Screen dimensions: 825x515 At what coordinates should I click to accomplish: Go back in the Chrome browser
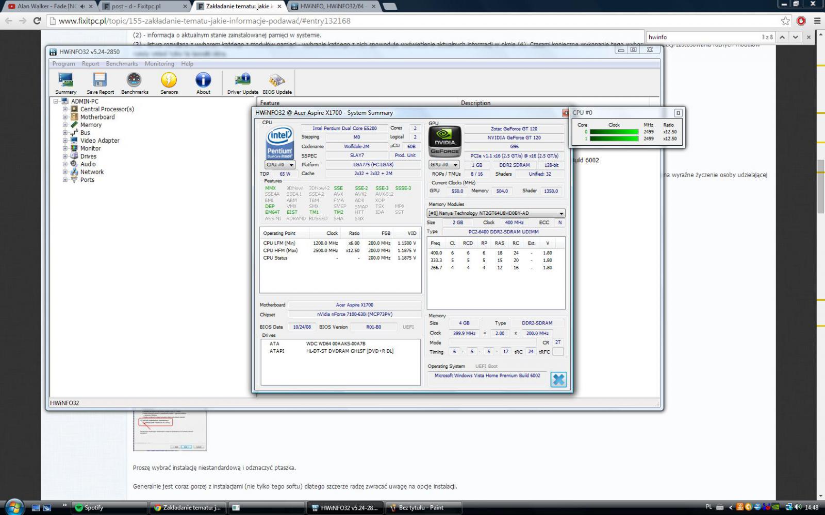[8, 21]
